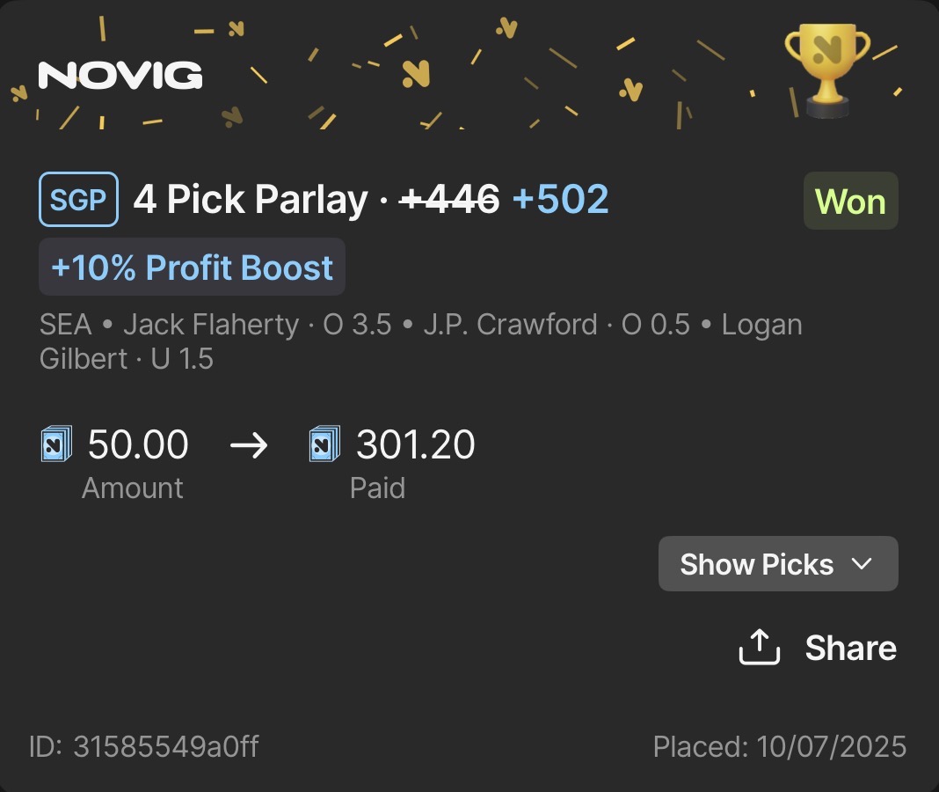Image resolution: width=939 pixels, height=792 pixels.
Task: Click the boosted +502 odds
Action: pyautogui.click(x=560, y=200)
